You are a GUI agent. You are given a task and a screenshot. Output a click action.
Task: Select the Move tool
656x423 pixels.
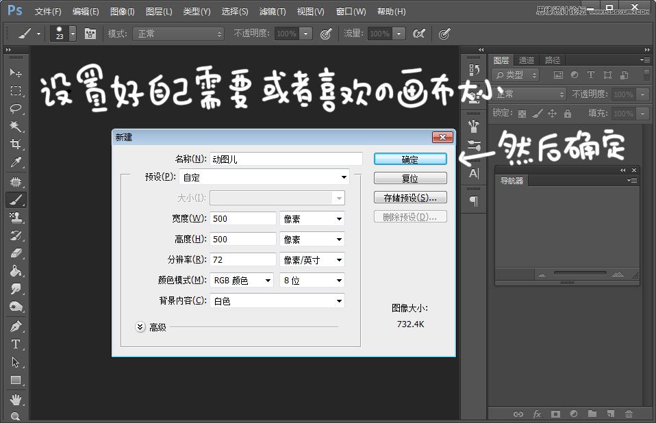point(16,73)
